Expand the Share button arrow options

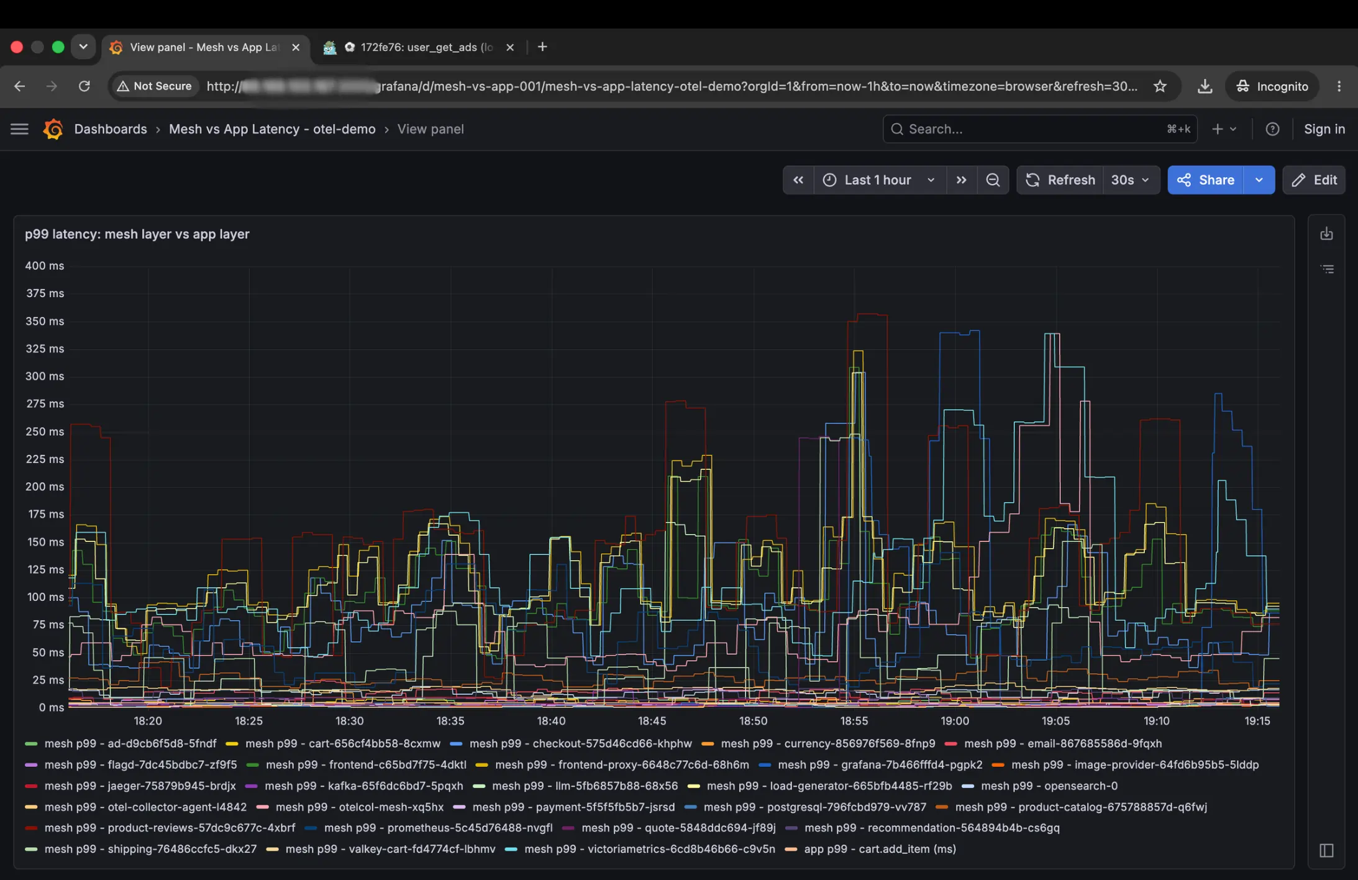pos(1259,180)
